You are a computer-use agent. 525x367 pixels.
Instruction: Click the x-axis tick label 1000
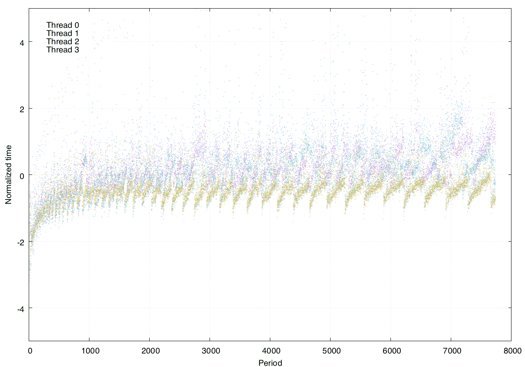tap(89, 351)
